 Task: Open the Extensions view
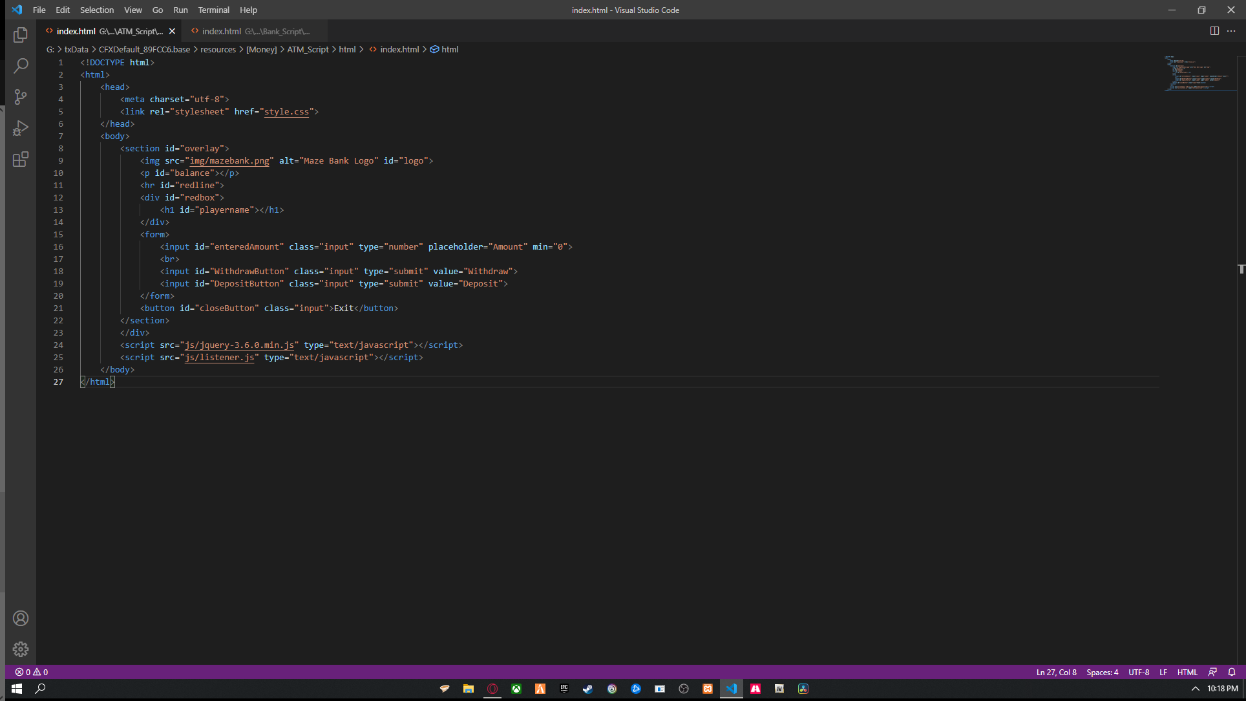point(21,159)
